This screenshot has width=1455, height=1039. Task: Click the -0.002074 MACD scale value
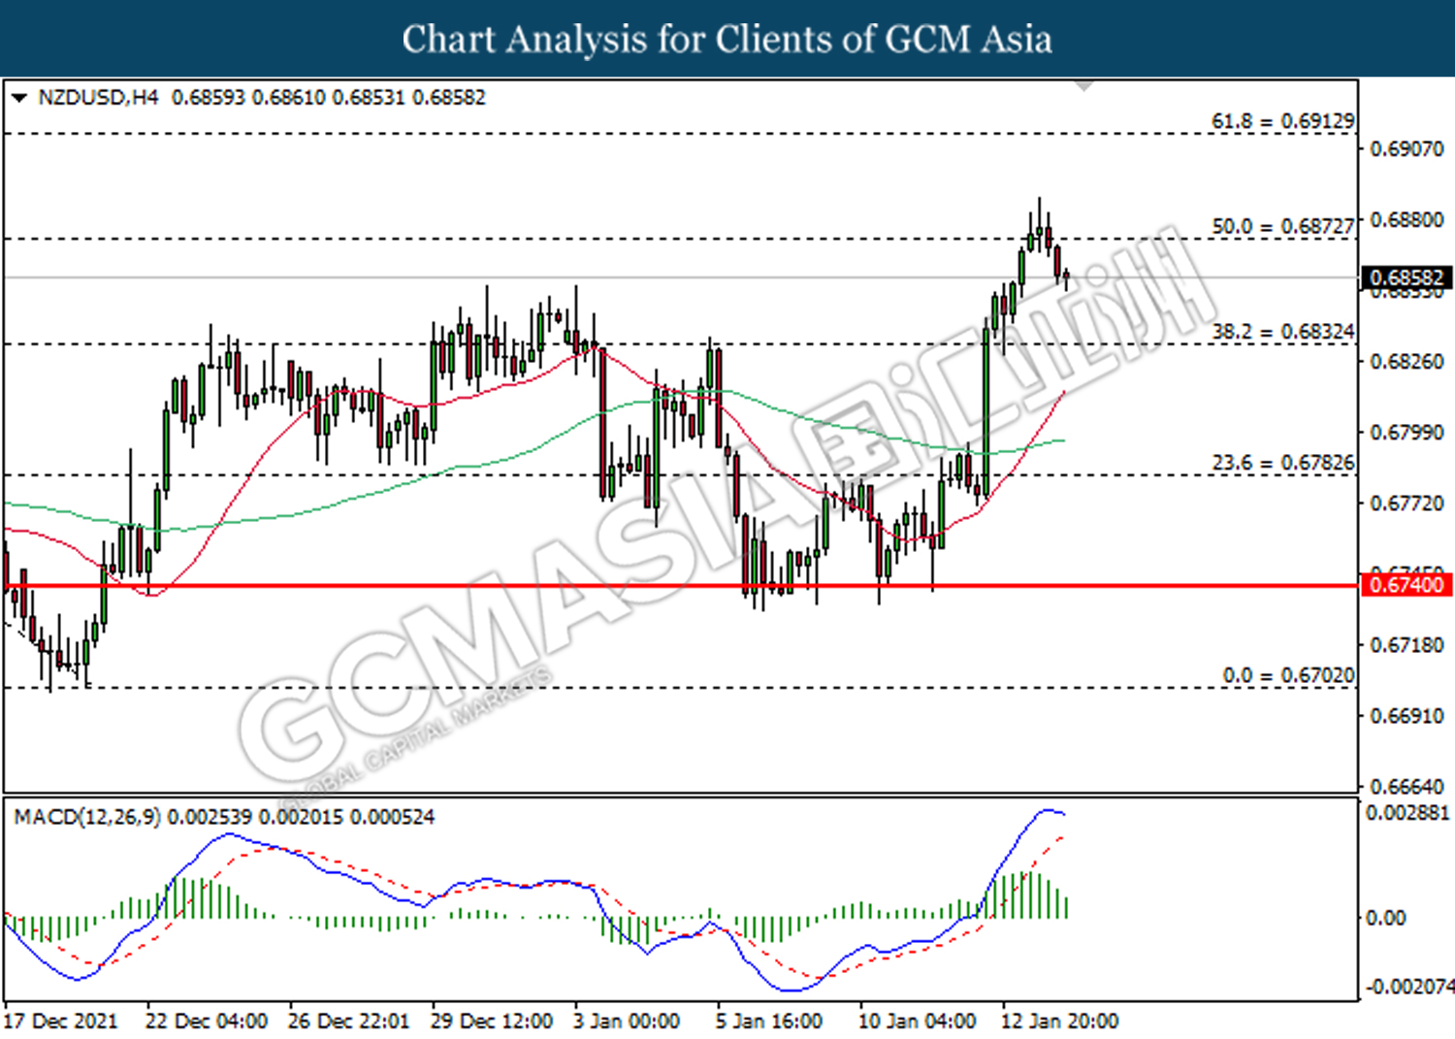1410,987
